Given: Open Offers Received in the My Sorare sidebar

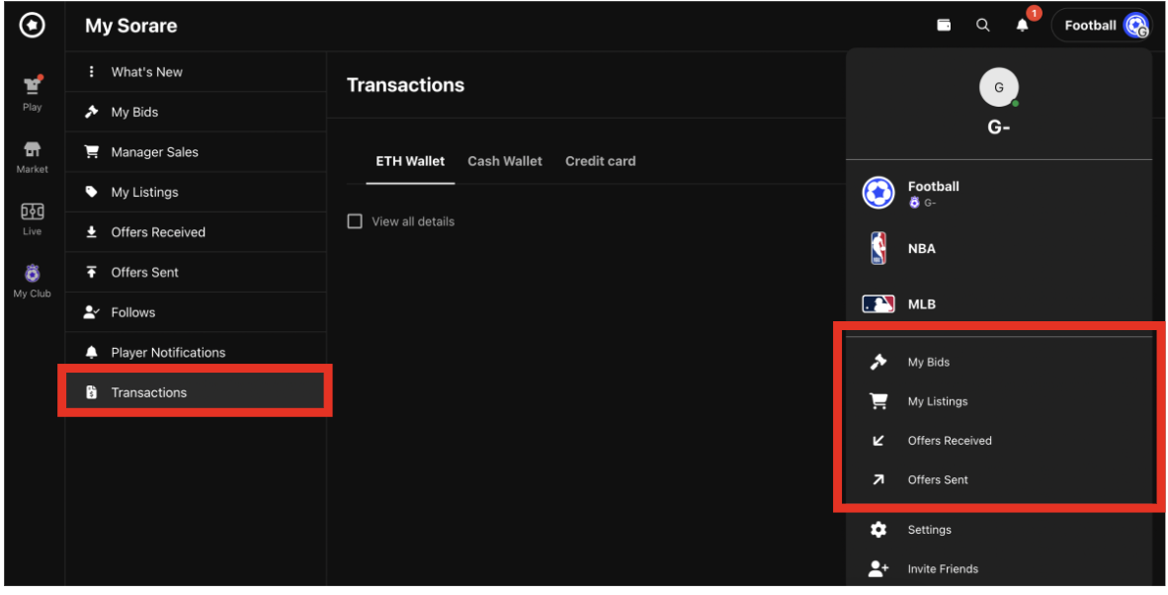Looking at the screenshot, I should click(196, 232).
